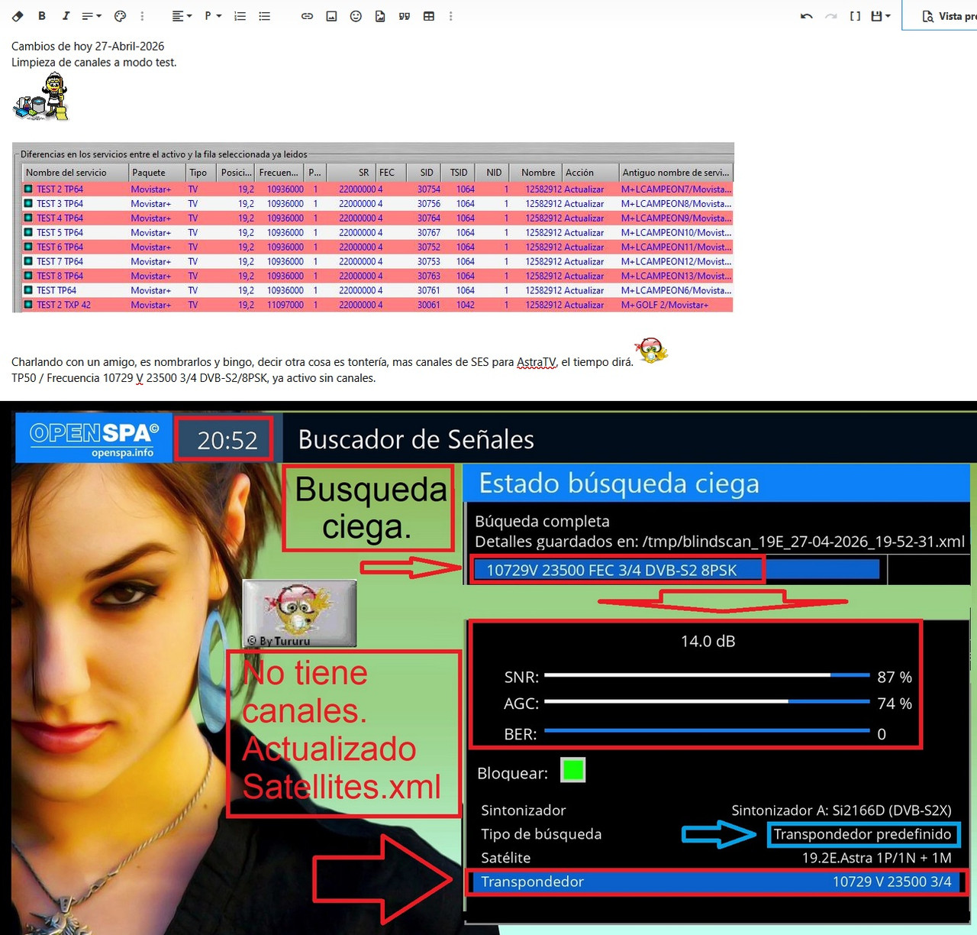977x935 pixels.
Task: Select the 'Transpondedor predefinido' search type value
Action: coord(863,834)
